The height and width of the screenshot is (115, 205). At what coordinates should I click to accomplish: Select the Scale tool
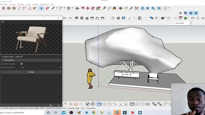point(98,8)
